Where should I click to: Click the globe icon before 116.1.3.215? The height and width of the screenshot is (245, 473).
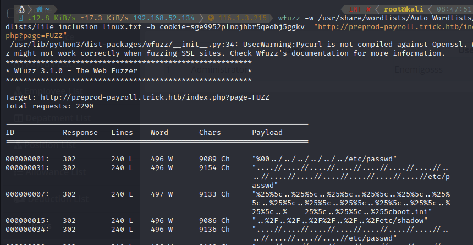pos(211,18)
